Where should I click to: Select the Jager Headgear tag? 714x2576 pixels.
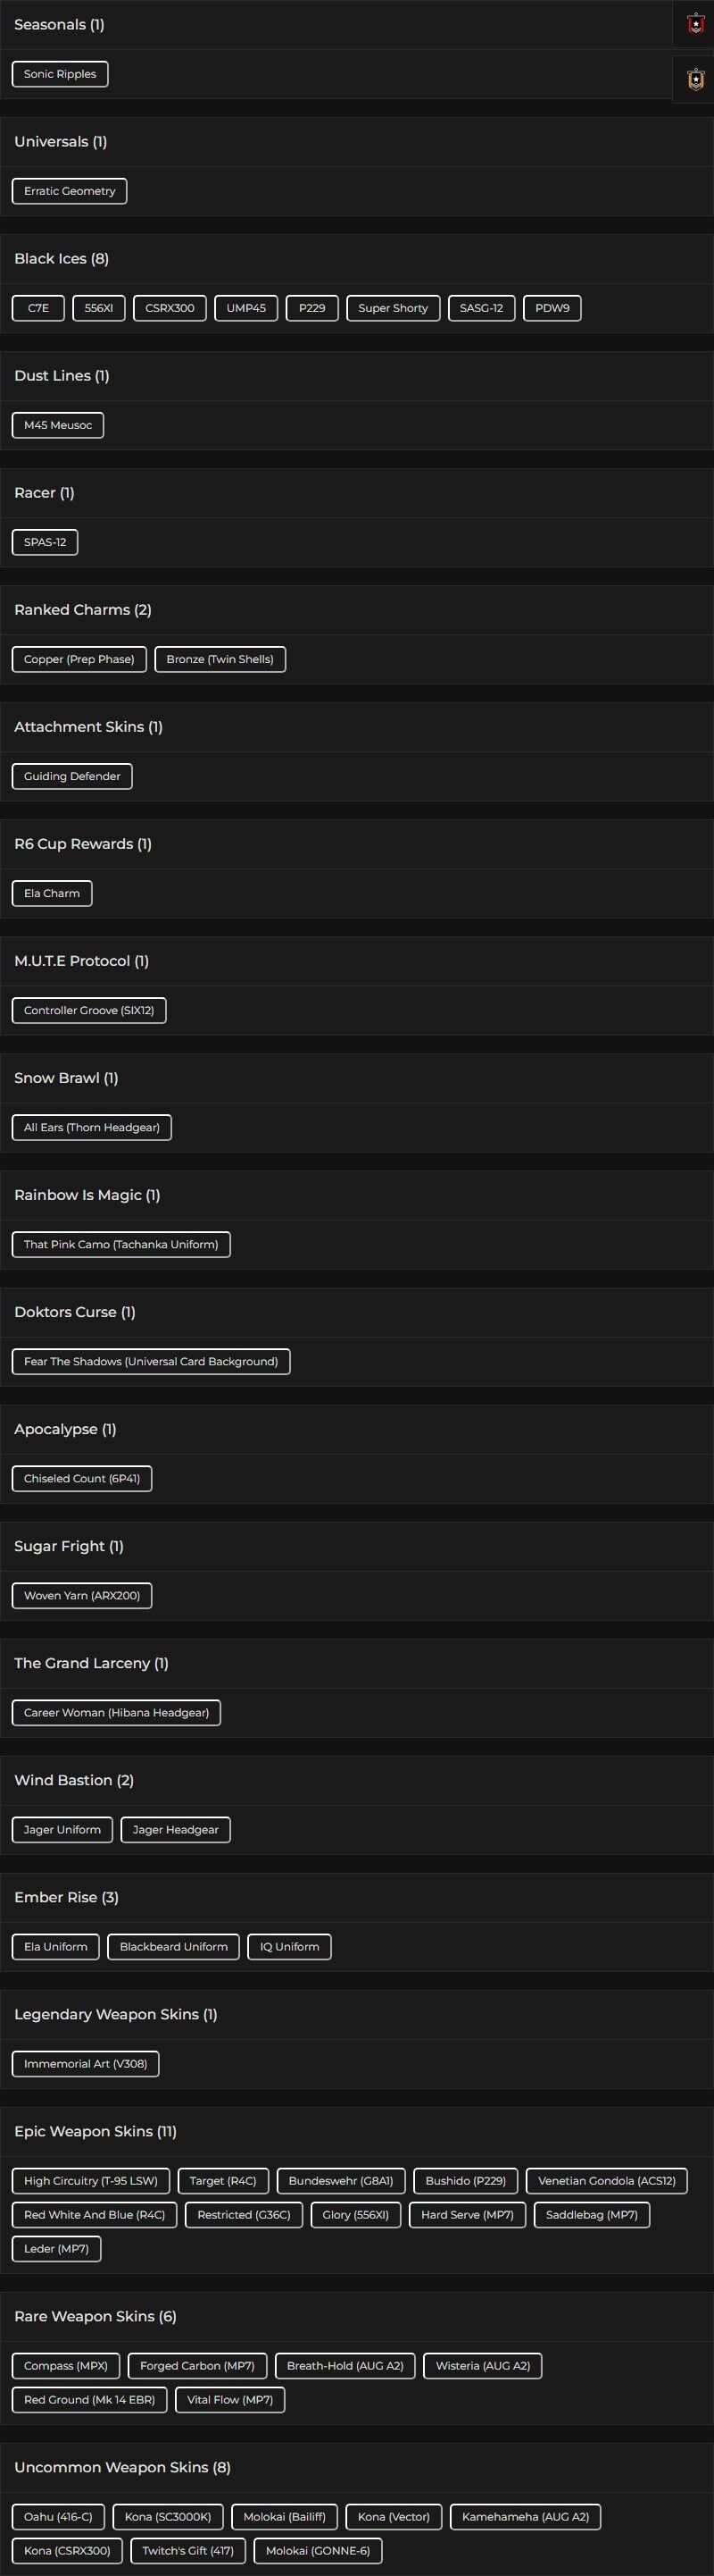176,1829
